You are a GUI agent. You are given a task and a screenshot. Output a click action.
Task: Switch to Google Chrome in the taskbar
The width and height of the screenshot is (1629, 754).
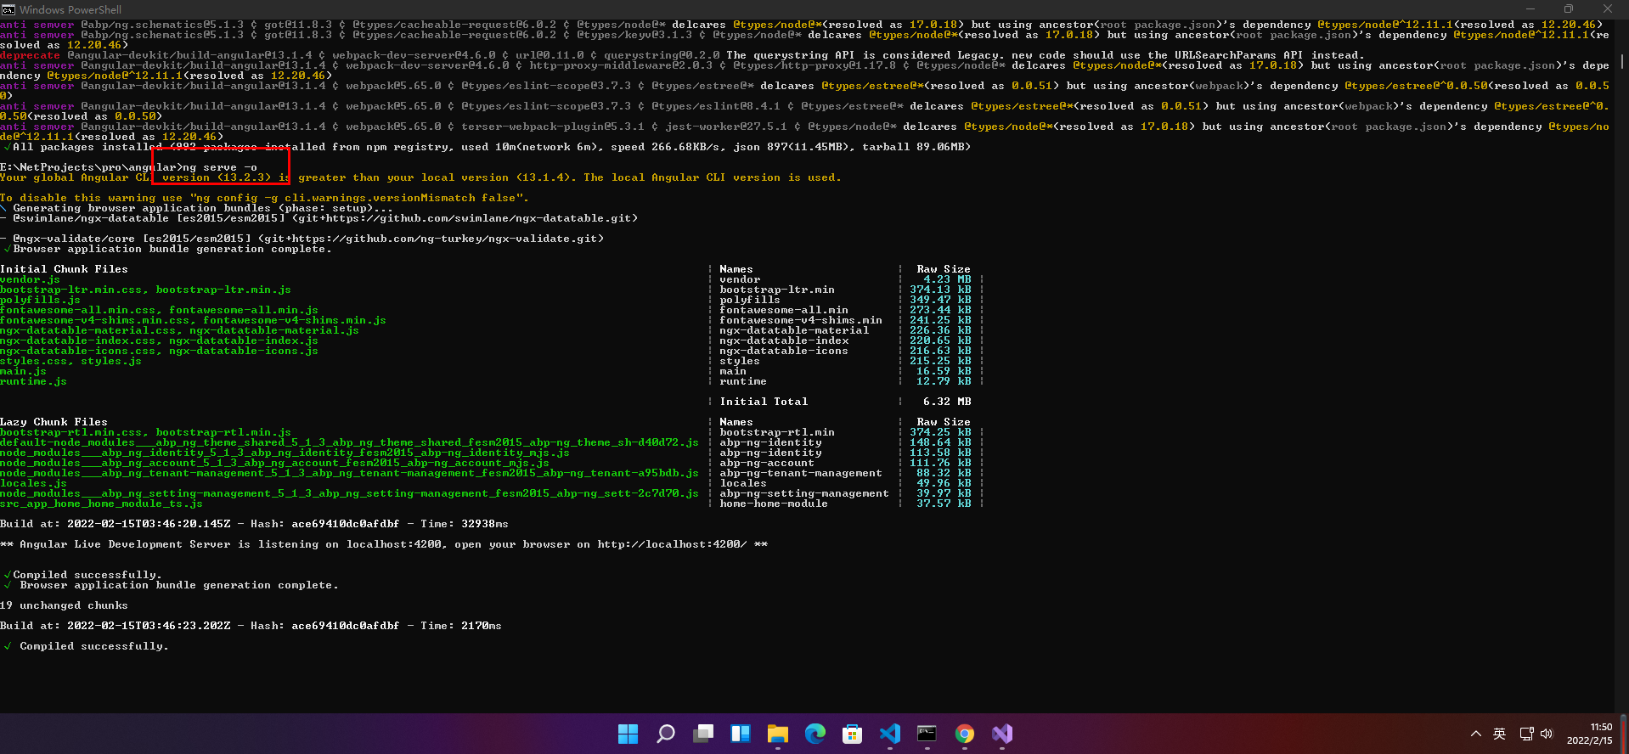tap(965, 734)
